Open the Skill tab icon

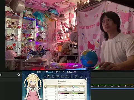62,76
